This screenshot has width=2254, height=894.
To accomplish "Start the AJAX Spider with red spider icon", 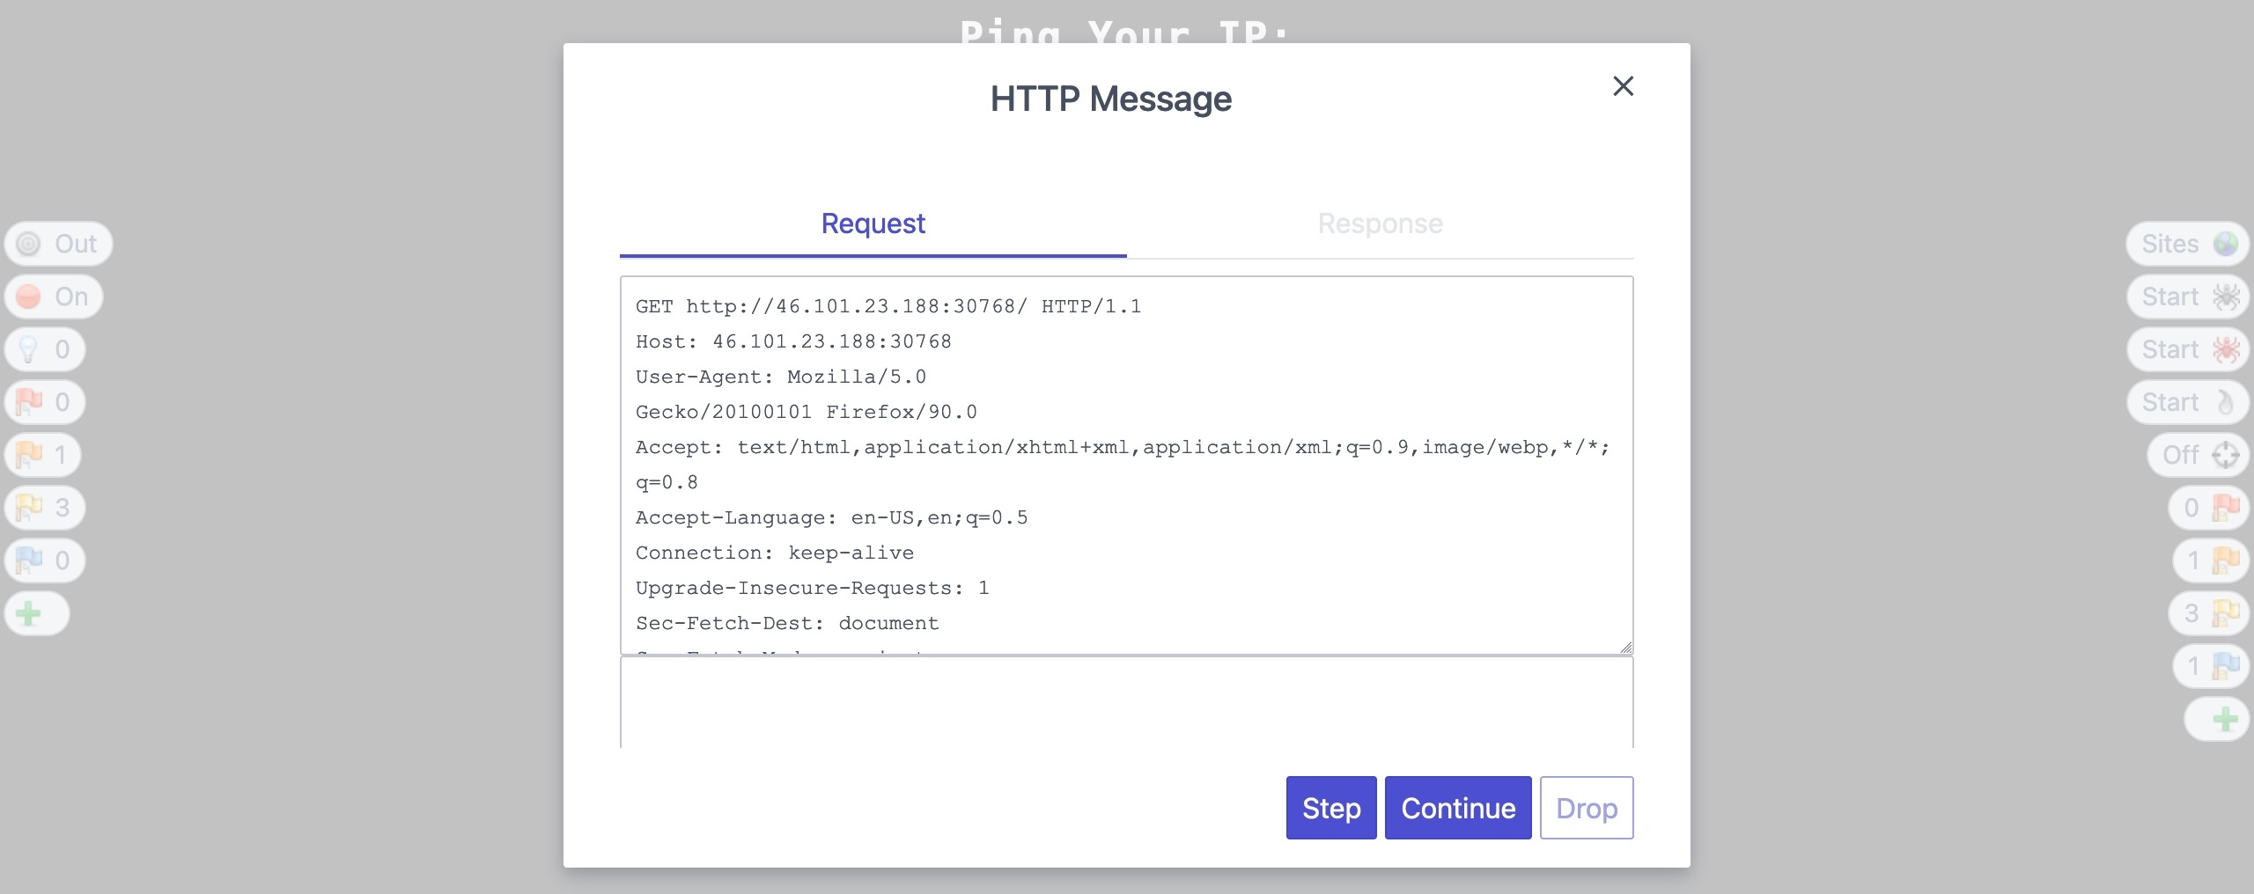I will (x=2187, y=349).
